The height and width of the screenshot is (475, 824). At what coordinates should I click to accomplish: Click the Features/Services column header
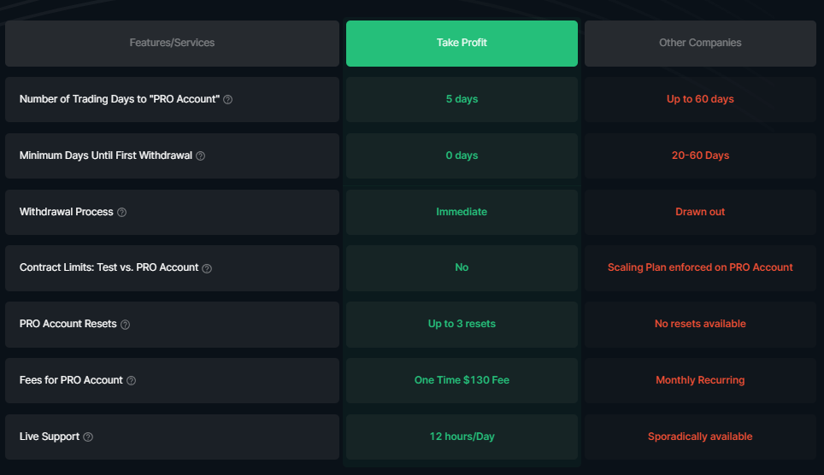point(172,43)
